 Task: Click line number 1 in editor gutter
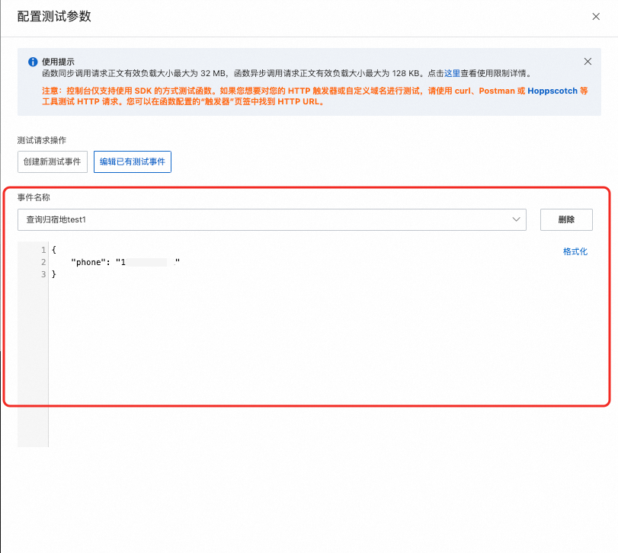(x=43, y=250)
